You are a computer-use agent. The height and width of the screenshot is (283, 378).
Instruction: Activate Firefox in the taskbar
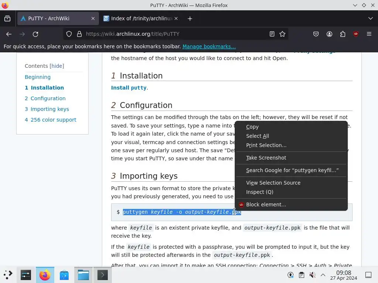[x=45, y=275]
